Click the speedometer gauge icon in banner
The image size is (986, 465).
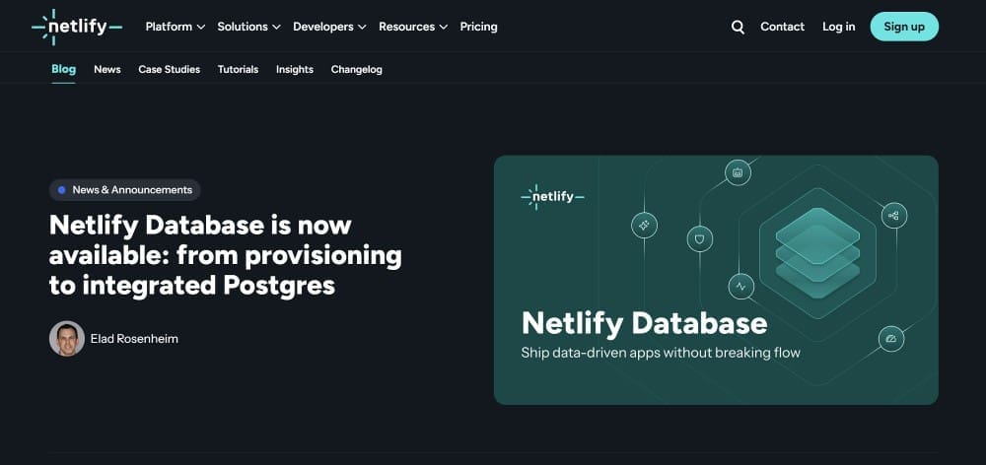[891, 339]
